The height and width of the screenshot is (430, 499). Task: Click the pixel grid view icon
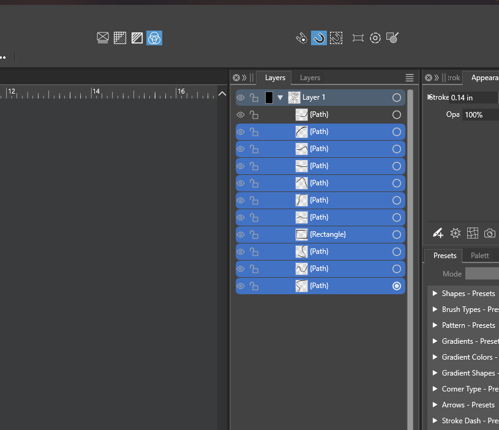coord(120,38)
